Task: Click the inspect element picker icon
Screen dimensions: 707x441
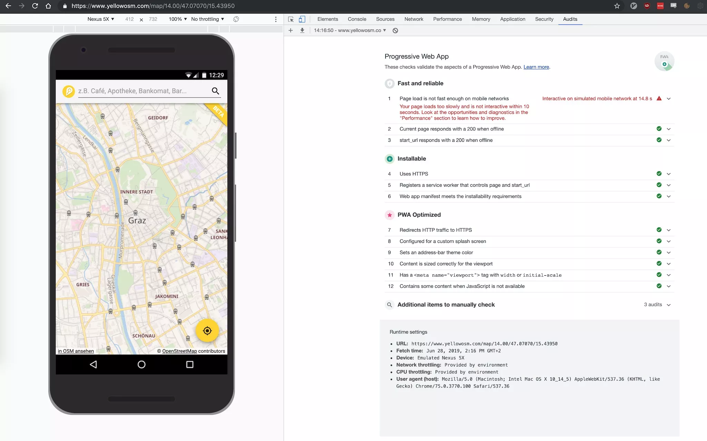Action: 291,19
